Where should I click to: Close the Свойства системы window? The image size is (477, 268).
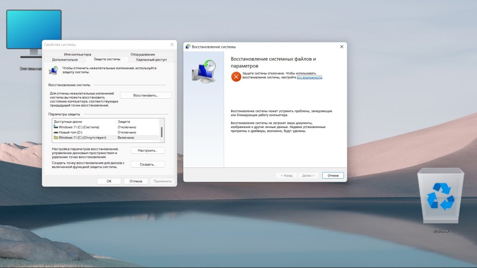(x=172, y=45)
